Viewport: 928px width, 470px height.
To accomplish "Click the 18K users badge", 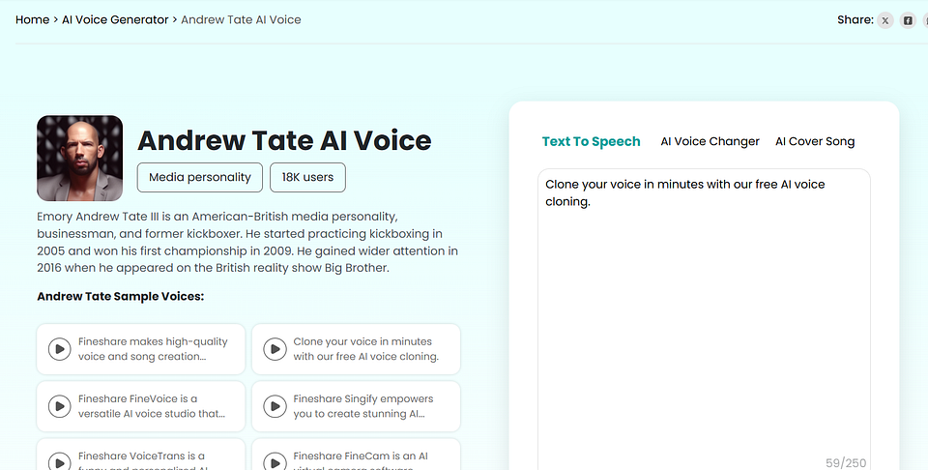I will coord(307,177).
